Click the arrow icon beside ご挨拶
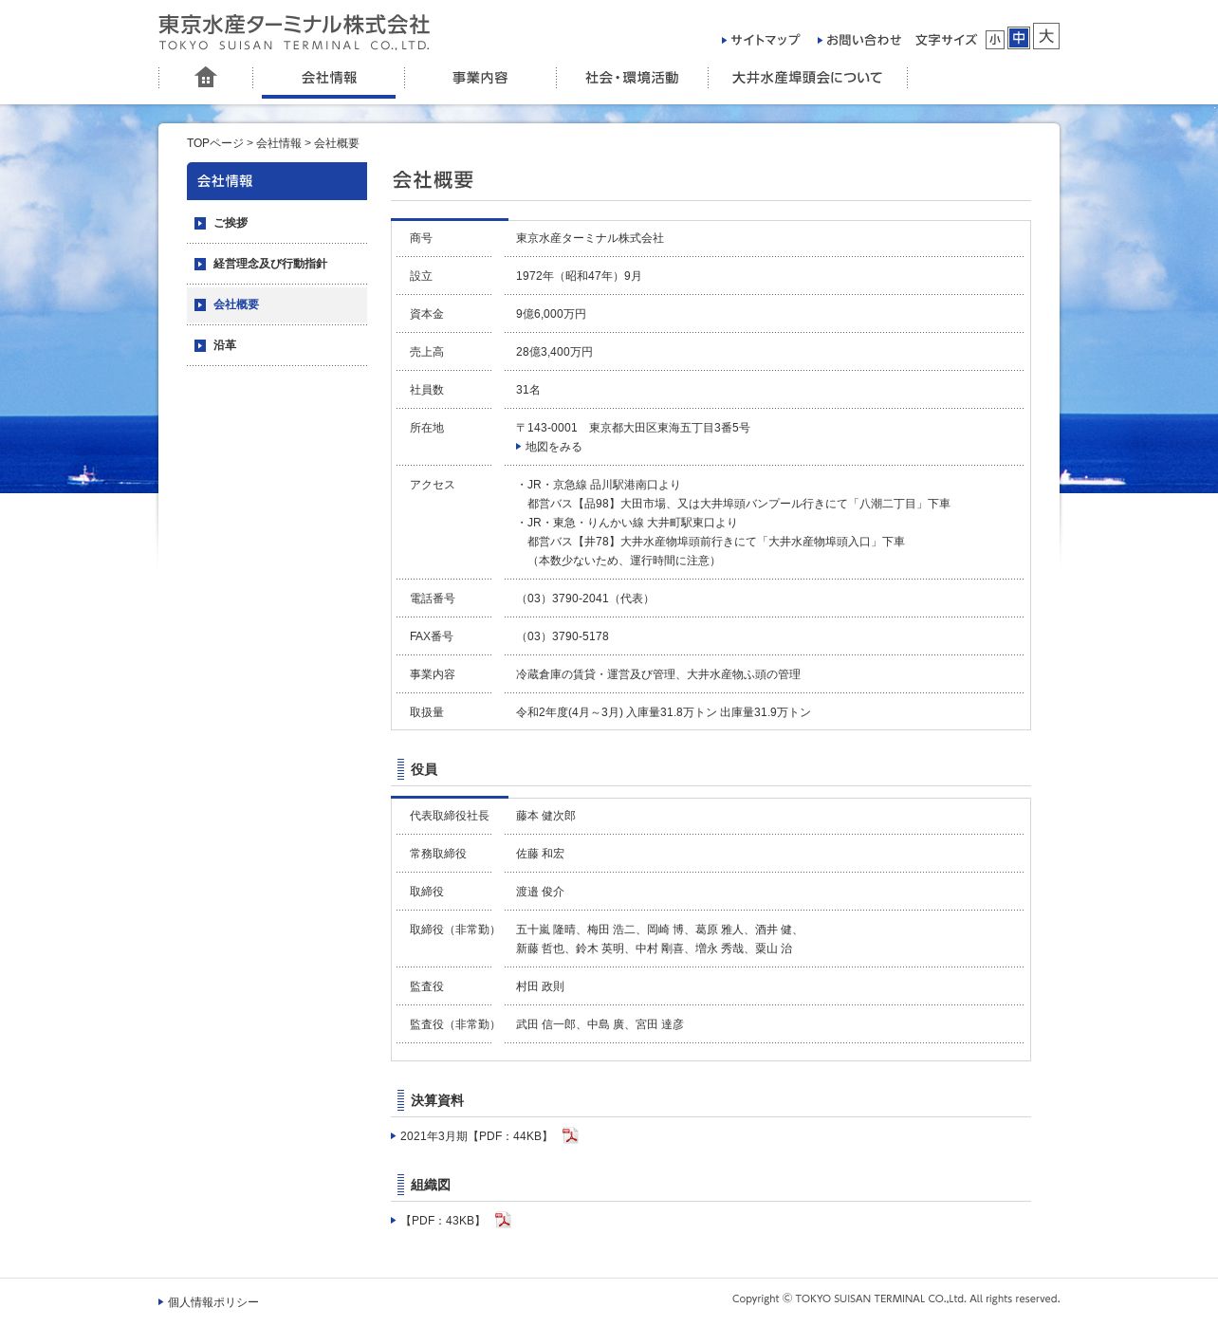This screenshot has height=1326, width=1218. [x=200, y=224]
